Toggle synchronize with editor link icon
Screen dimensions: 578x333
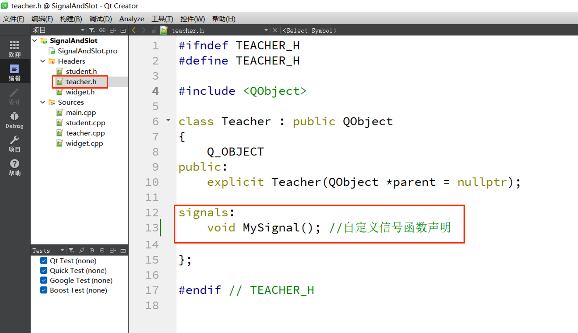click(x=102, y=30)
